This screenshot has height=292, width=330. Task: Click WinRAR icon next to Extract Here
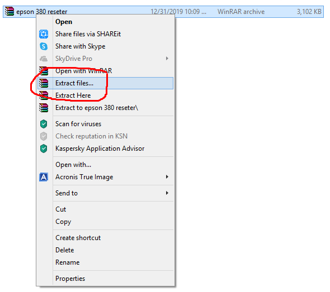tap(44, 95)
